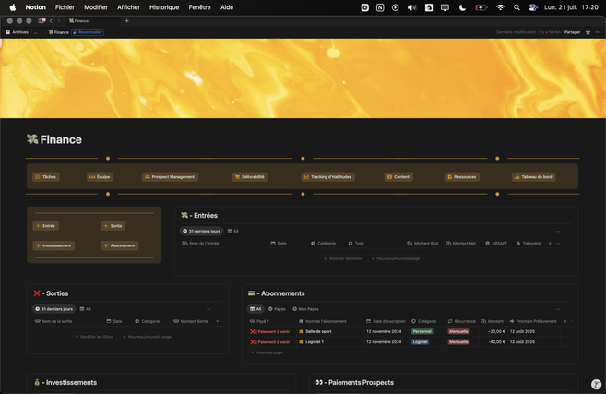Click the Sortie button

tap(113, 225)
